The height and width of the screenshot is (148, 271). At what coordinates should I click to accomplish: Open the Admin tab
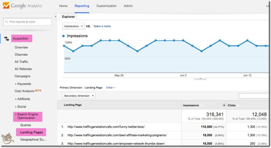pos(128,6)
